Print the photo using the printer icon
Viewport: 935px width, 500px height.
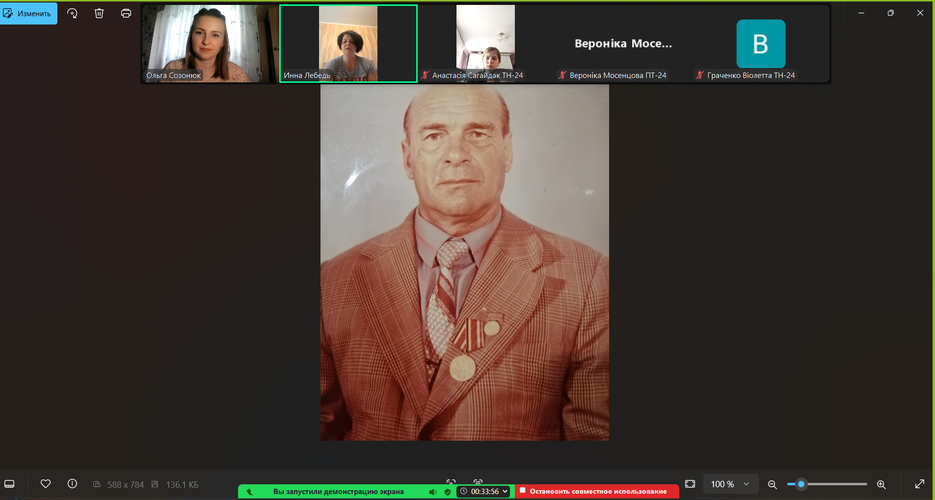click(126, 13)
